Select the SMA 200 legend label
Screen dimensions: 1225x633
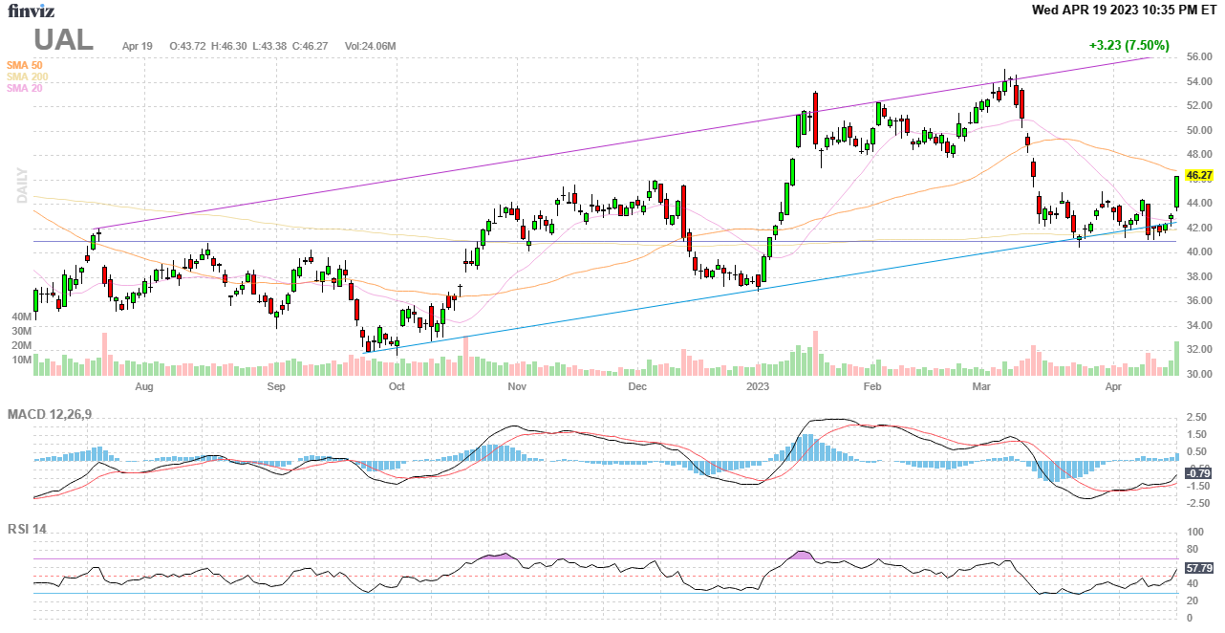27,76
